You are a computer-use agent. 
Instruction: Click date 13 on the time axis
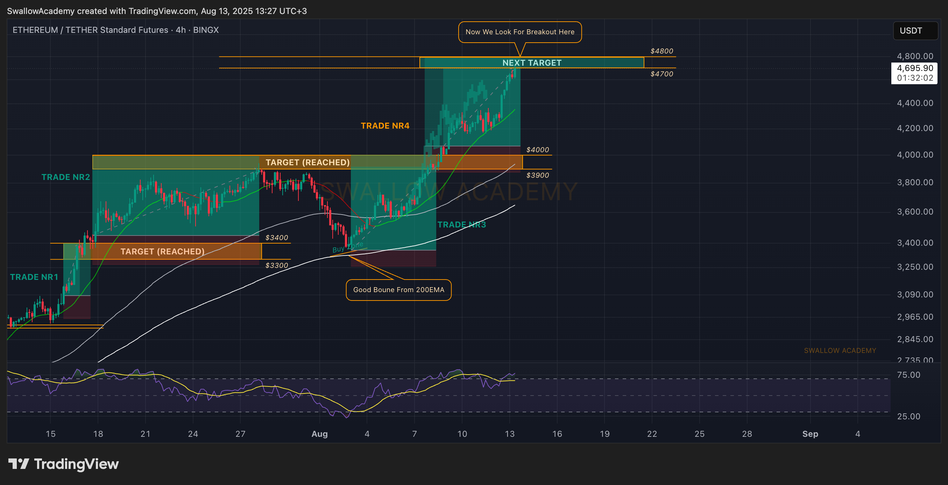509,434
